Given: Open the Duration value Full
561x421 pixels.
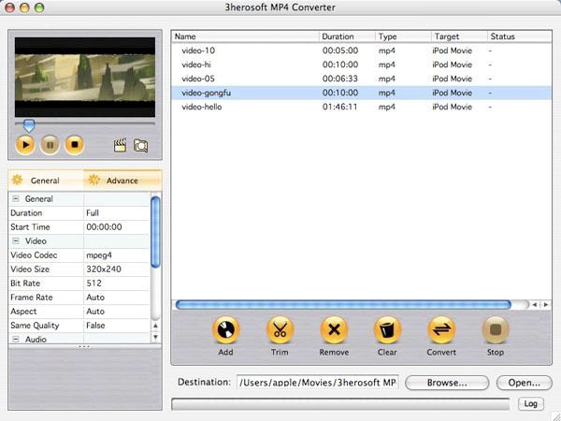Looking at the screenshot, I should click(x=117, y=213).
